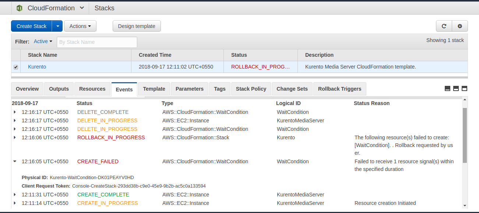
Task: Deselect the Kurento stack row checkbox
Action: (16, 67)
